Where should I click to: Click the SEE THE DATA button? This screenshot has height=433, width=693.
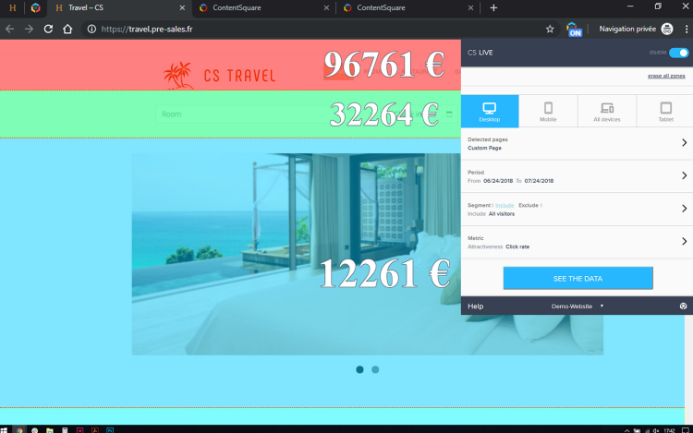577,278
